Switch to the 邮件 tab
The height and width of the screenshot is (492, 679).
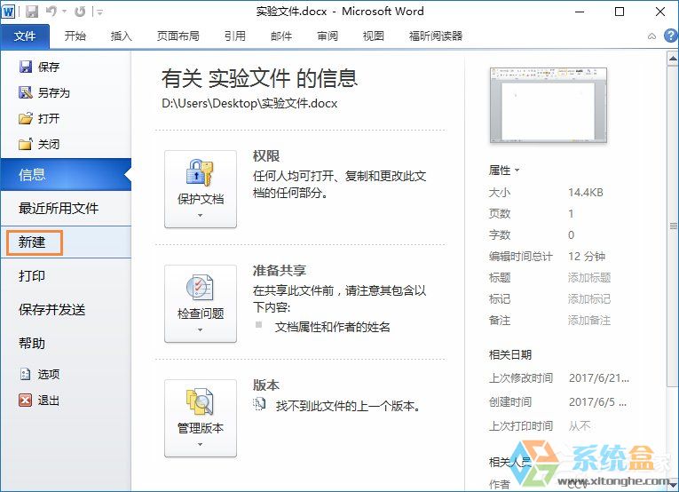coord(281,36)
